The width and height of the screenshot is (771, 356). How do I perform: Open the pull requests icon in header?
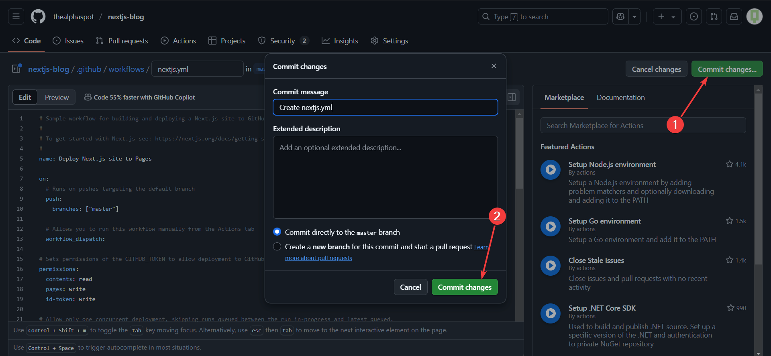[x=714, y=16]
